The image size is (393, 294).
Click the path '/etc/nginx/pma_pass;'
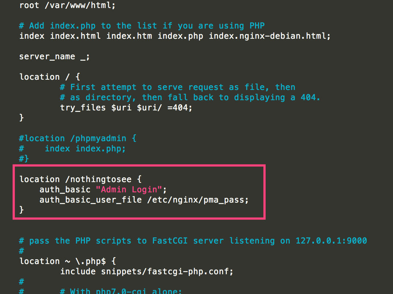198,200
